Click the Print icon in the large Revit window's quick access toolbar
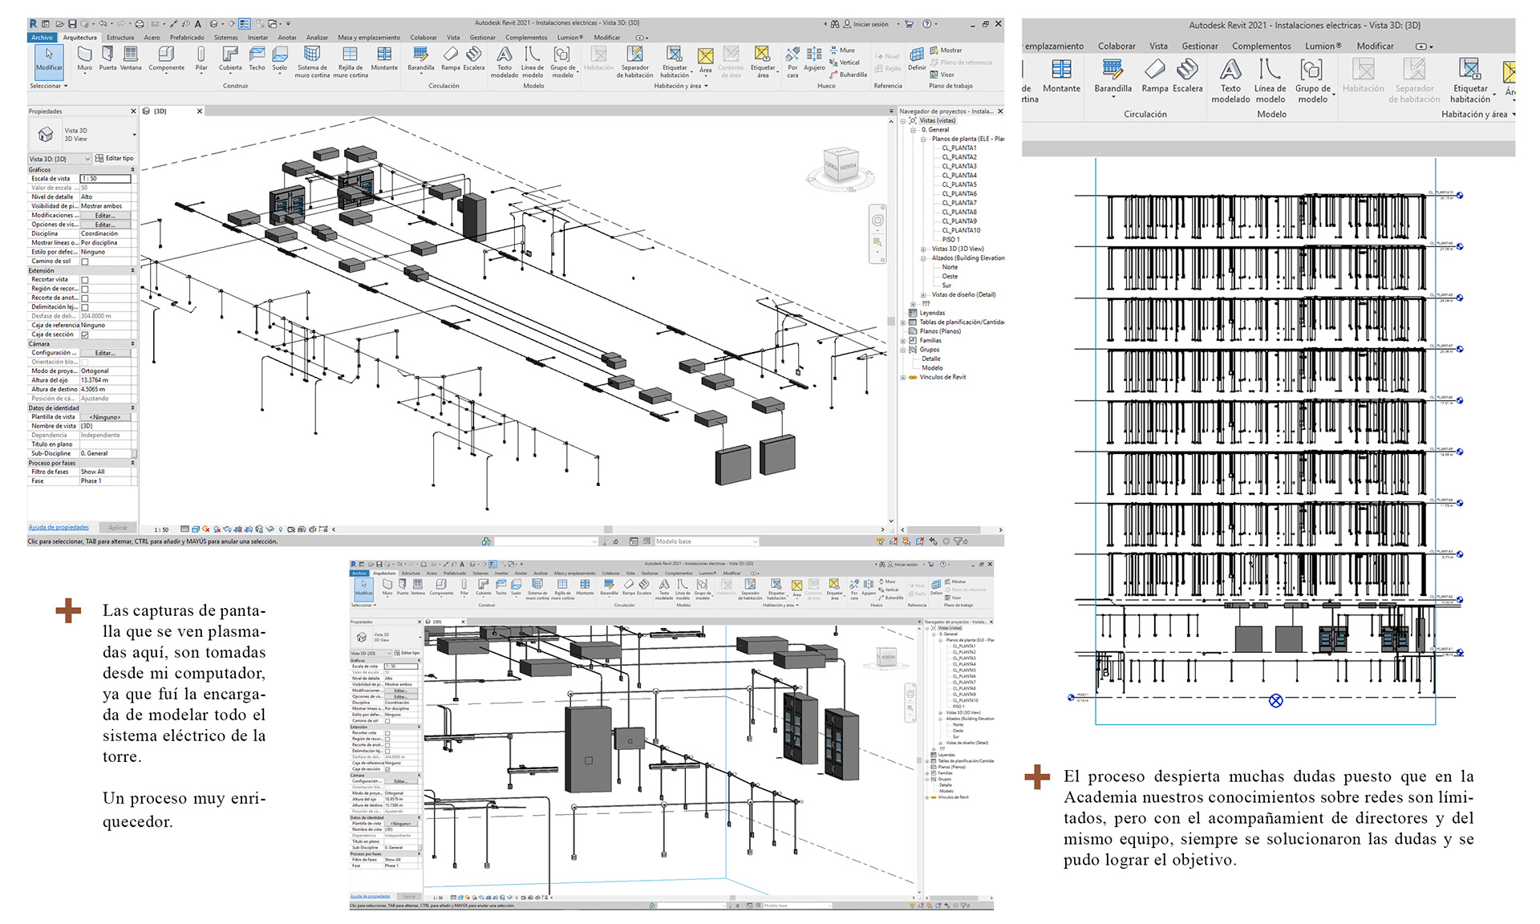 [x=140, y=24]
